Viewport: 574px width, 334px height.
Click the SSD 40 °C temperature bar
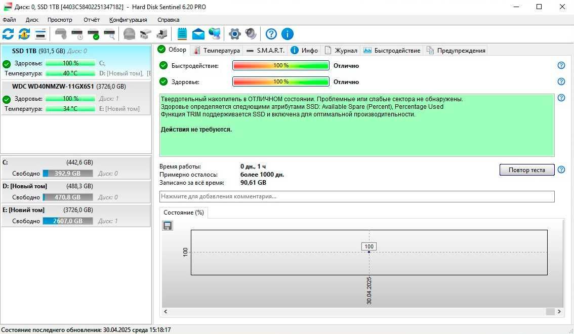point(70,73)
